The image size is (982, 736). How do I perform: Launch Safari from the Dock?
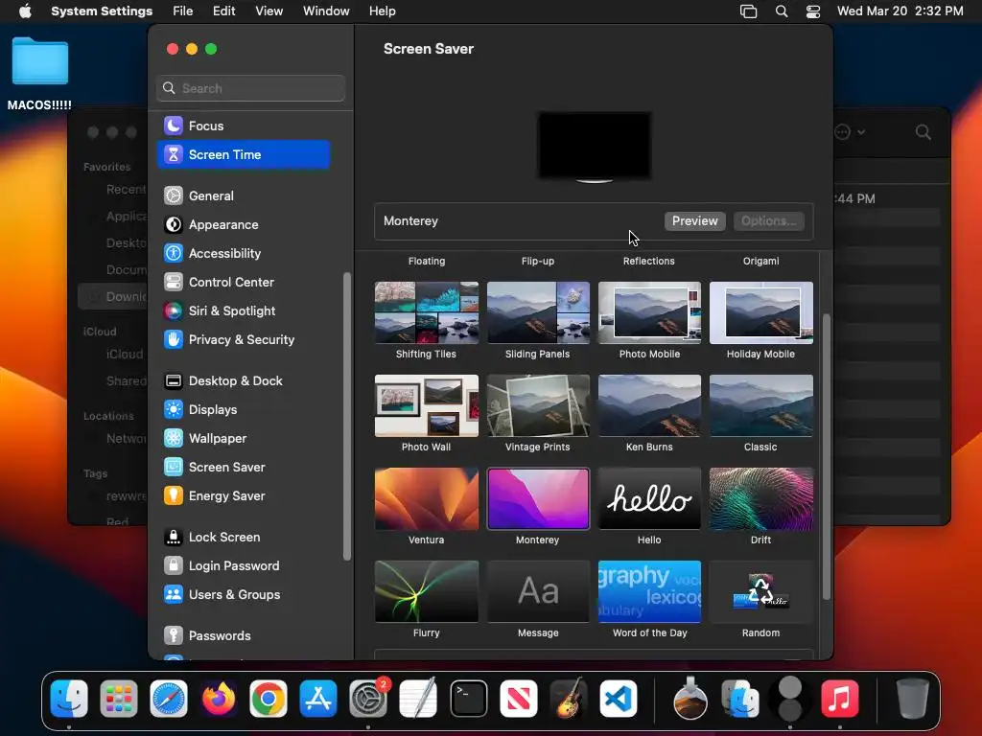(x=169, y=699)
